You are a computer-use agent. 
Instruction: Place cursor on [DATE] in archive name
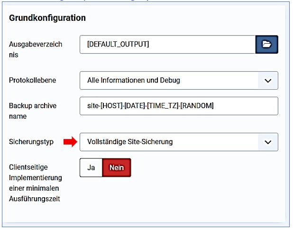click(136, 106)
